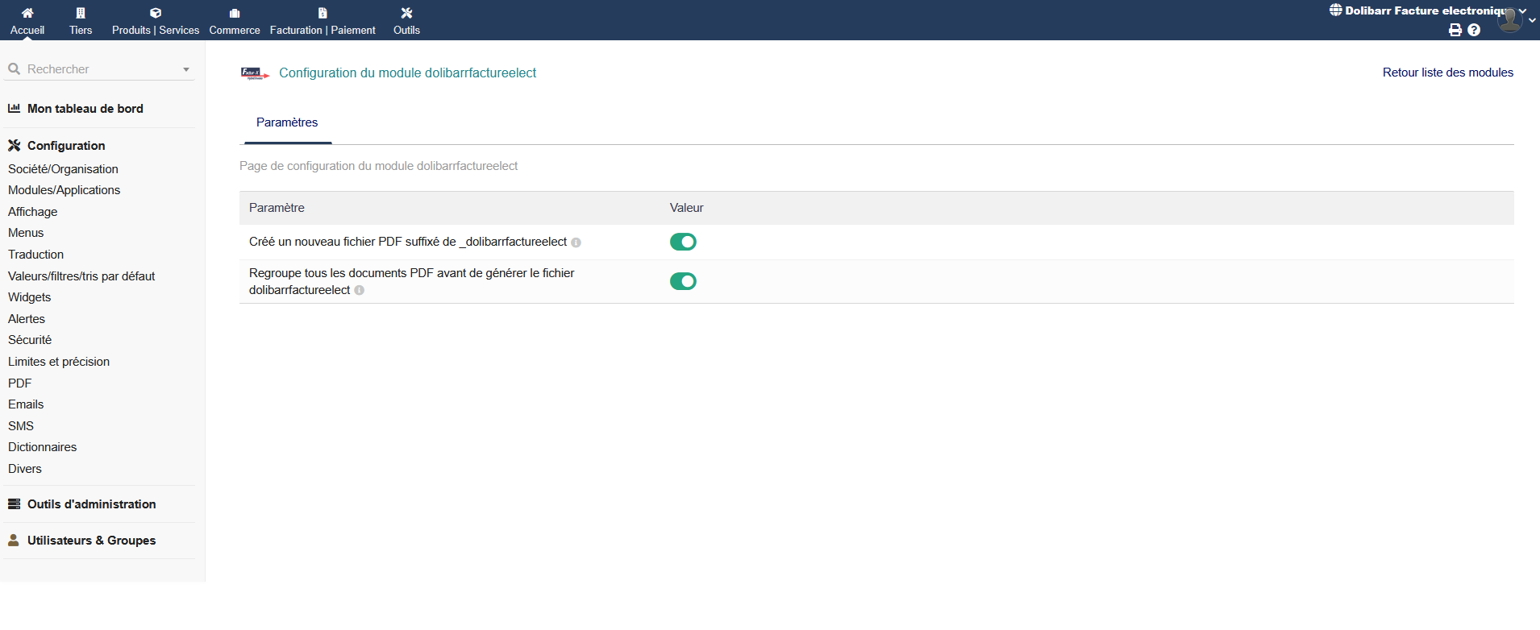This screenshot has height=630, width=1540.
Task: Open Utilisateurs & Groupes menu
Action: pyautogui.click(x=91, y=541)
